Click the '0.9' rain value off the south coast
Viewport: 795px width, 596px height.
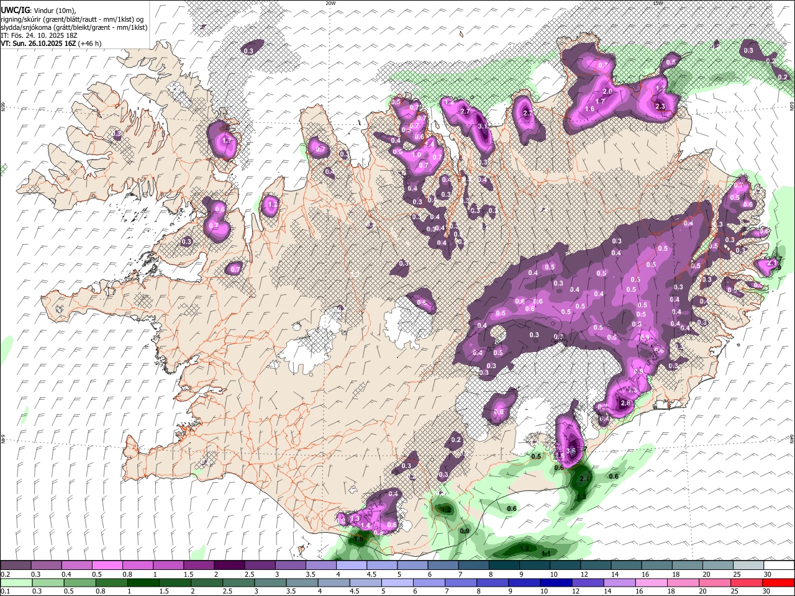point(465,531)
